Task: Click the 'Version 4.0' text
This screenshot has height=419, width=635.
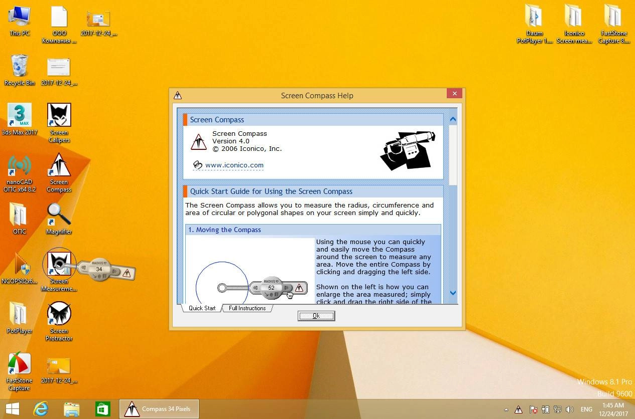Action: (x=231, y=141)
